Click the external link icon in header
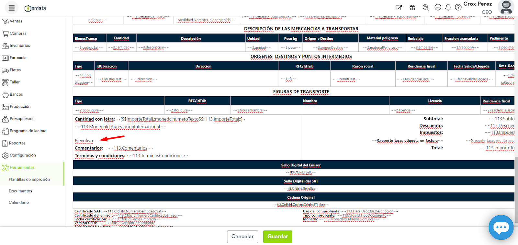Viewport: 518px width, 245px height. pos(399,8)
